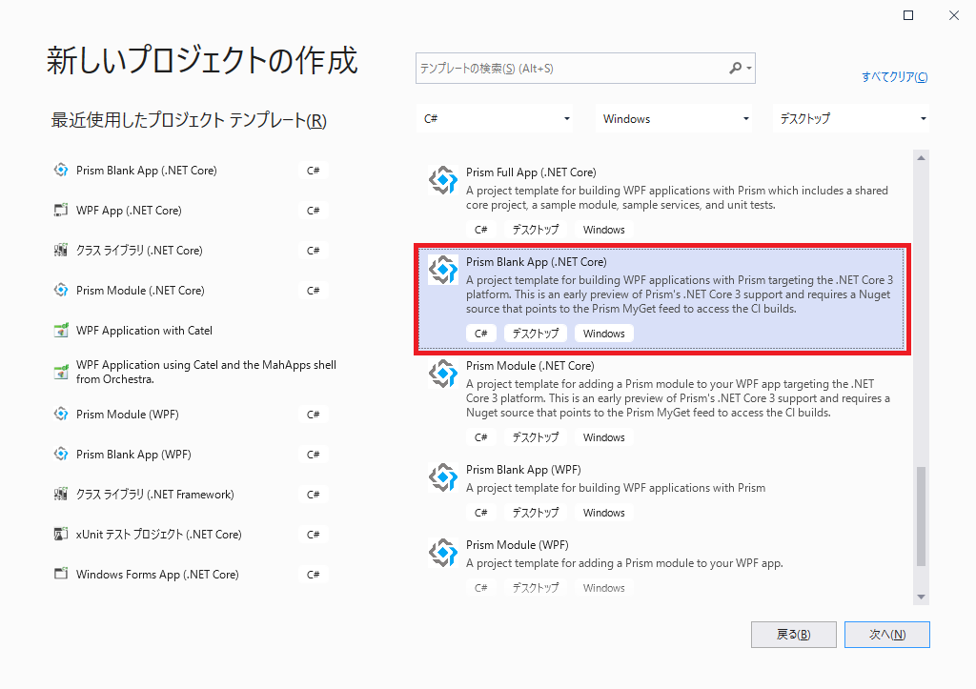Click the 最近使用したプロジェクト テンプレート(R) heading
The height and width of the screenshot is (689, 976).
[x=189, y=119]
